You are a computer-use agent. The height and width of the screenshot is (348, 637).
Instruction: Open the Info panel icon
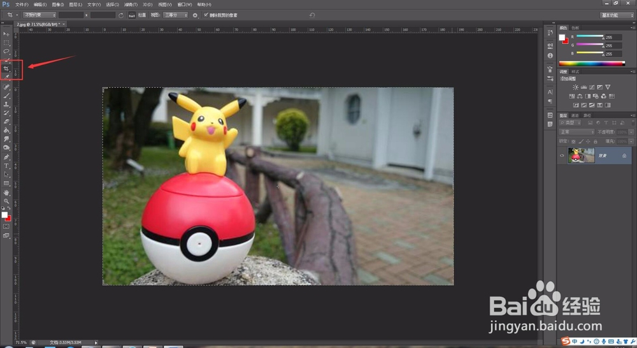coord(550,55)
